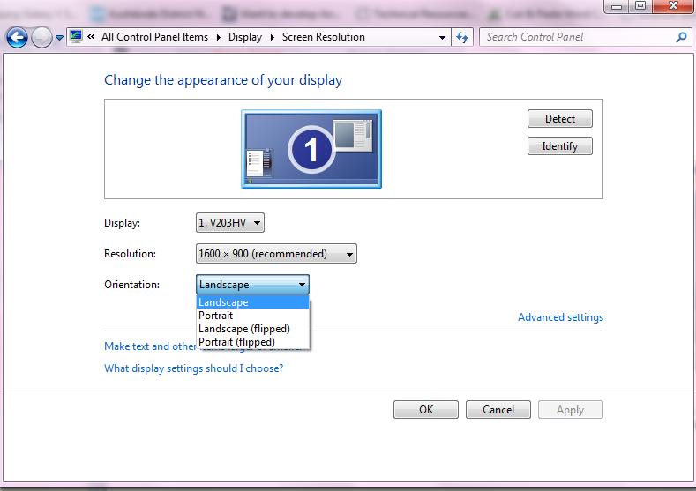
Task: Choose Portrait from the orientation list
Action: pyautogui.click(x=216, y=316)
